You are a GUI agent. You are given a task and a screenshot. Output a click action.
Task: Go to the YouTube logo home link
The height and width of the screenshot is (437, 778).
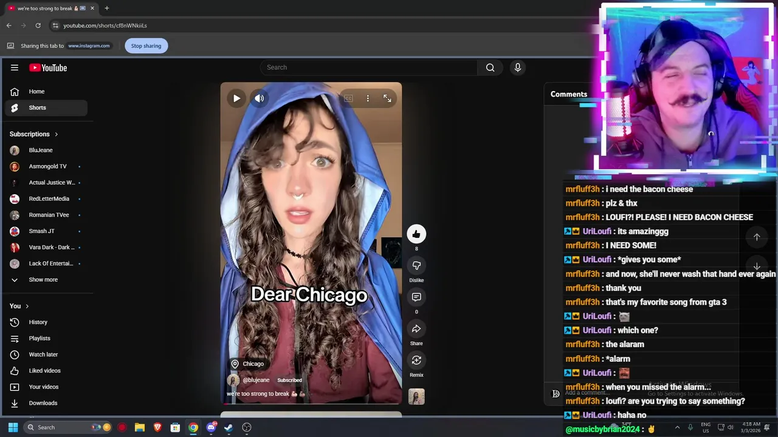coord(48,67)
